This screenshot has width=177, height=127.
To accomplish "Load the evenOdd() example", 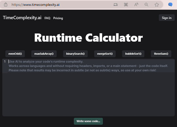I will pos(15,54).
